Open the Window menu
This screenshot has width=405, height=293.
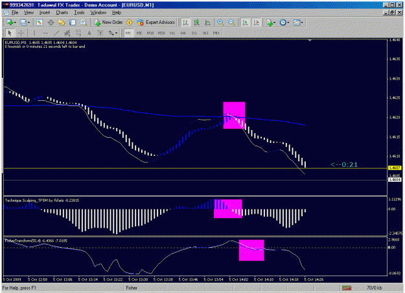click(98, 12)
